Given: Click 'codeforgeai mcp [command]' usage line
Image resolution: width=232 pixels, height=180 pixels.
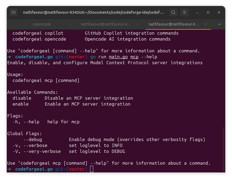Looking at the screenshot, I should pos(46,80).
